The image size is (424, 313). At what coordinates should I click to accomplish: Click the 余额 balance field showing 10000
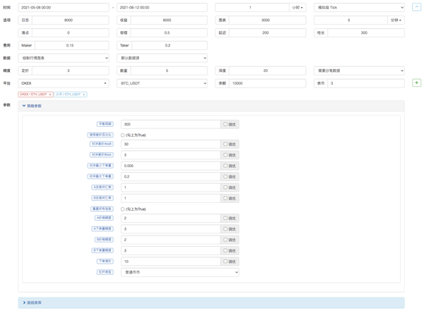click(x=268, y=83)
